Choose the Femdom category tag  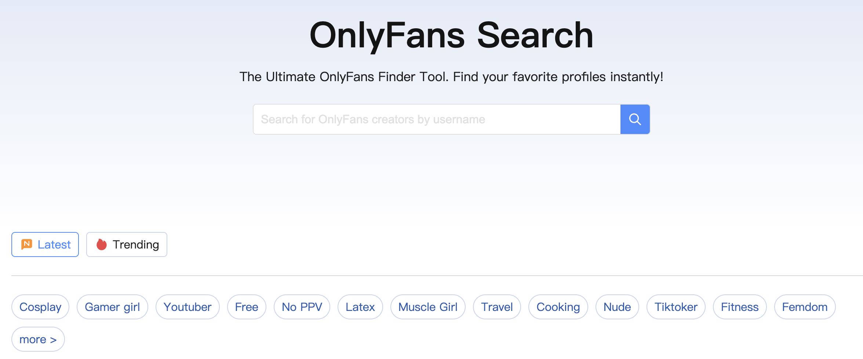pyautogui.click(x=805, y=307)
